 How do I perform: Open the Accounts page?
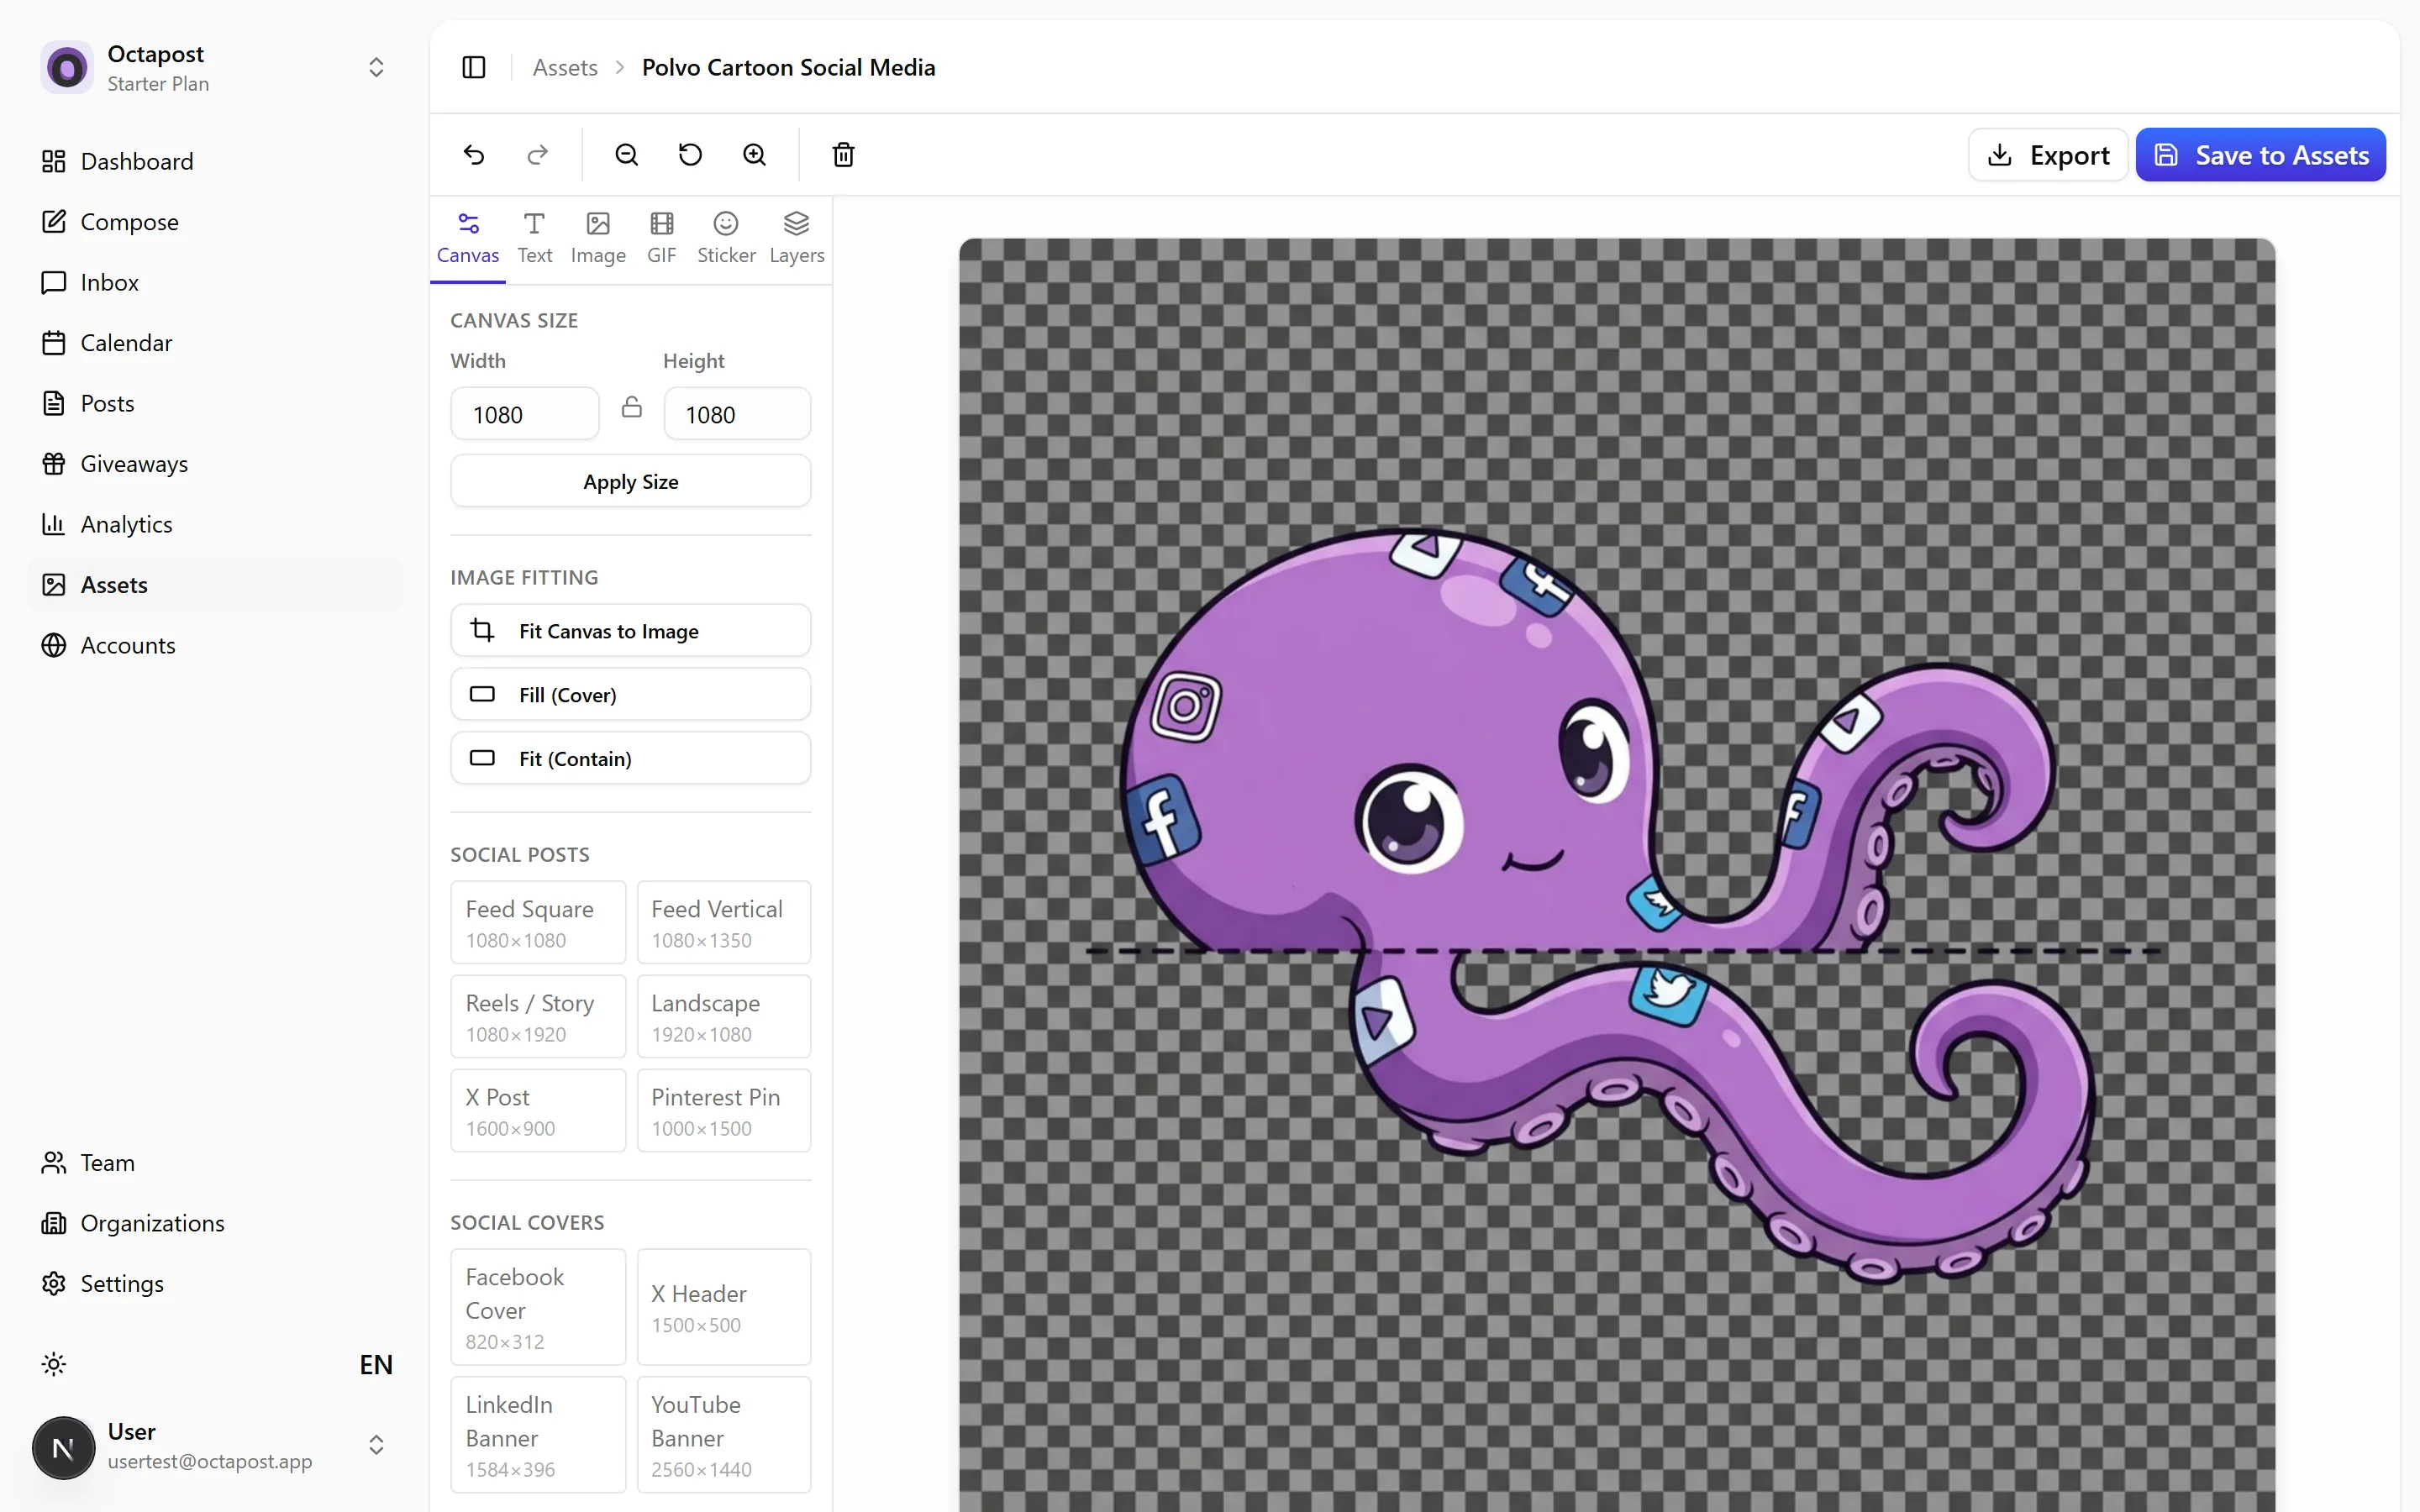(215, 645)
